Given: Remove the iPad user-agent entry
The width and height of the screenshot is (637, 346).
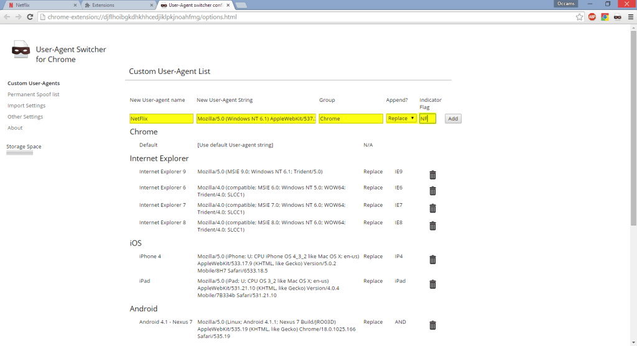Looking at the screenshot, I should (x=433, y=285).
